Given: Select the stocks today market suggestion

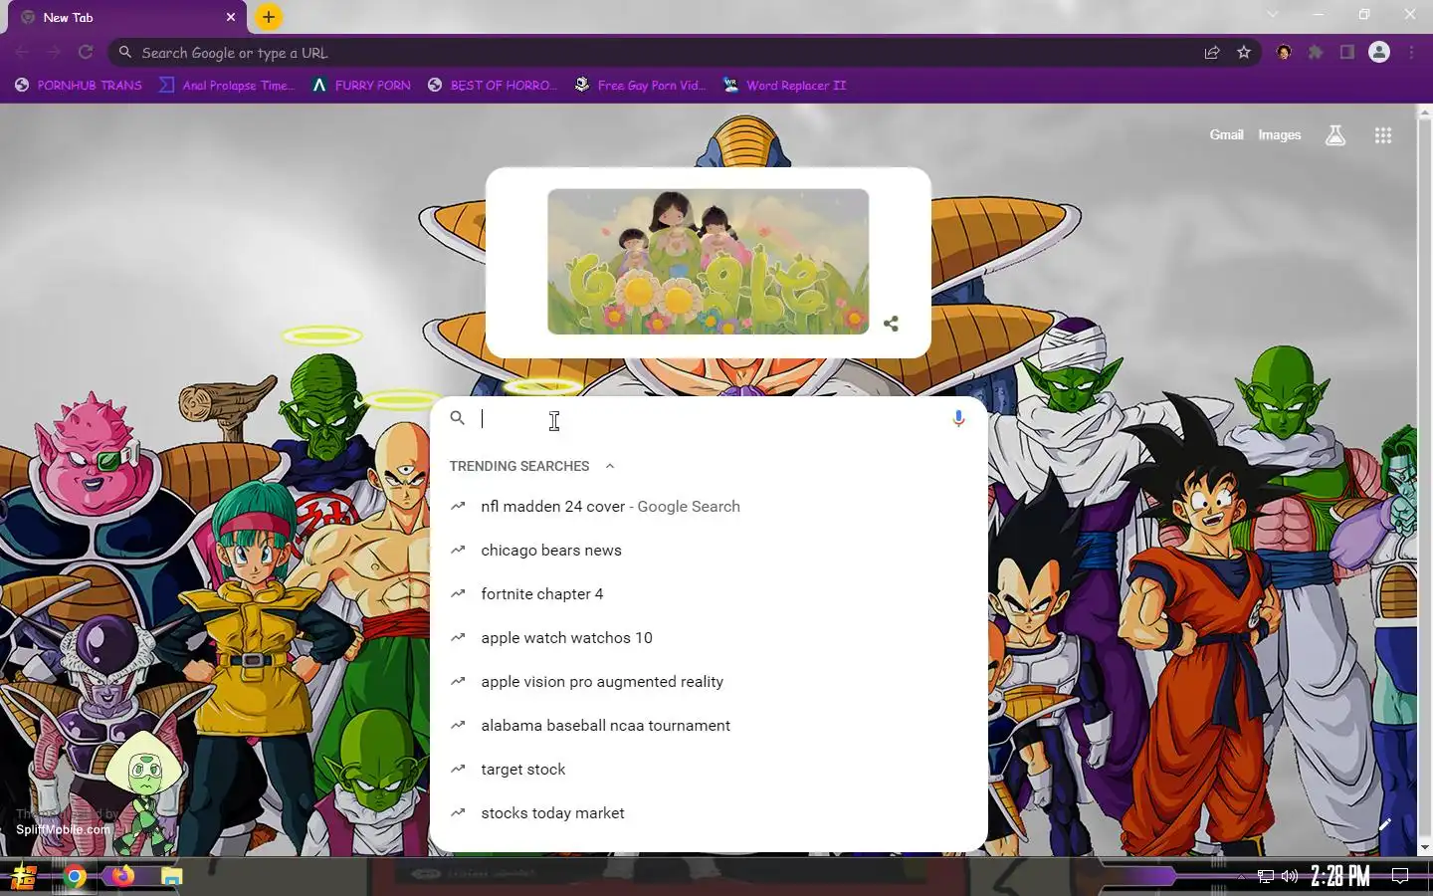Looking at the screenshot, I should (x=709, y=813).
